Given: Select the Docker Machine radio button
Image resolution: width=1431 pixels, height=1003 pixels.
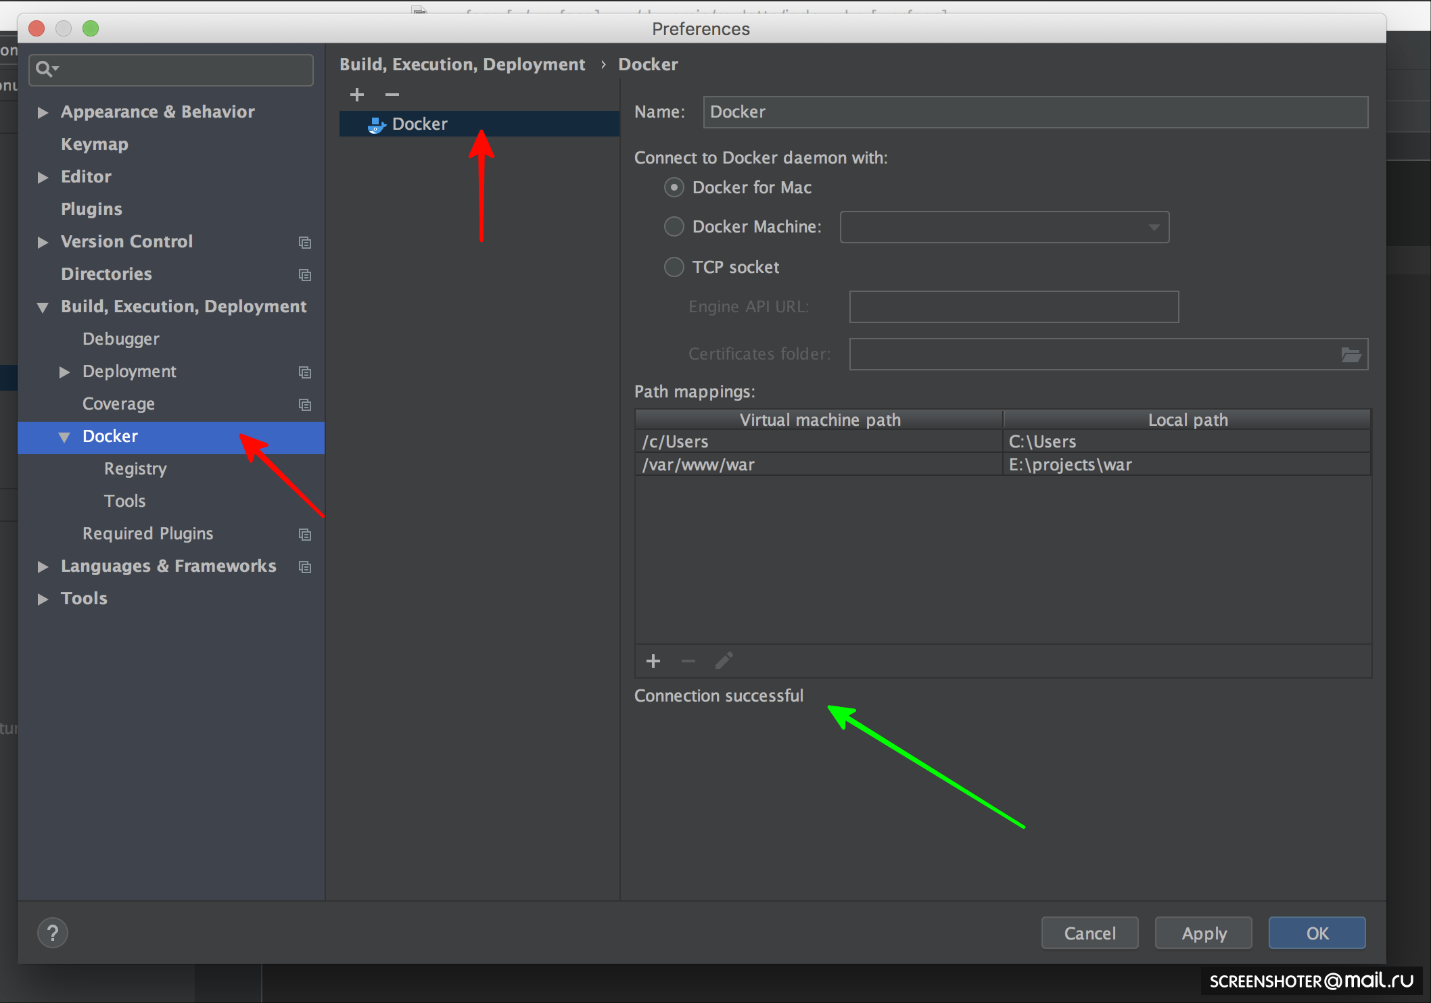Looking at the screenshot, I should pos(674,226).
